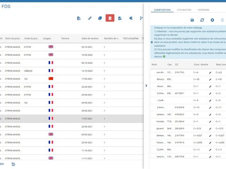The height and width of the screenshot is (169, 226).
Task: Click the 'C = 10' cell in 2-Amin.. row
Action: tap(196, 108)
